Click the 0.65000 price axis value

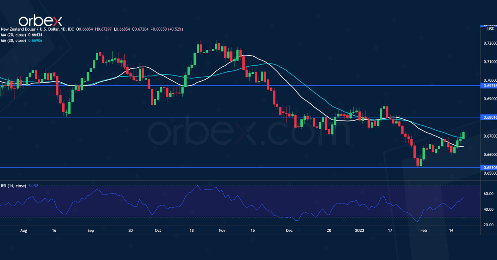click(x=490, y=173)
